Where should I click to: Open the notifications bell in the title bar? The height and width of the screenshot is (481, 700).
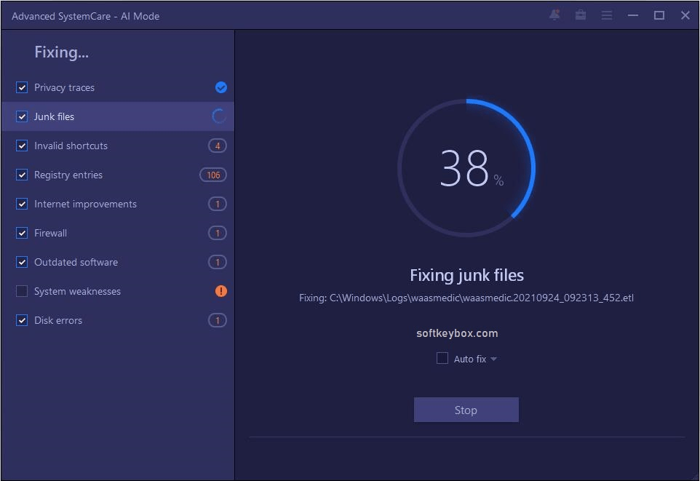tap(554, 15)
